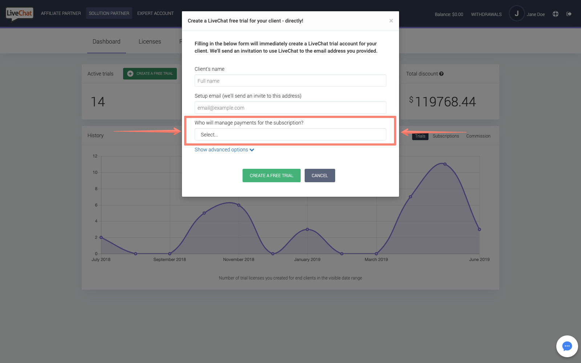Click the Total discount help icon
Viewport: 581px width, 363px height.
(441, 74)
